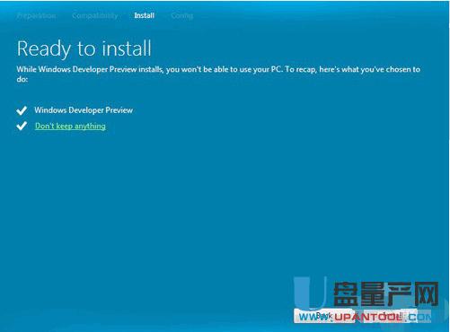Click the Back button under the watermark
The width and height of the screenshot is (450, 332).
(324, 316)
